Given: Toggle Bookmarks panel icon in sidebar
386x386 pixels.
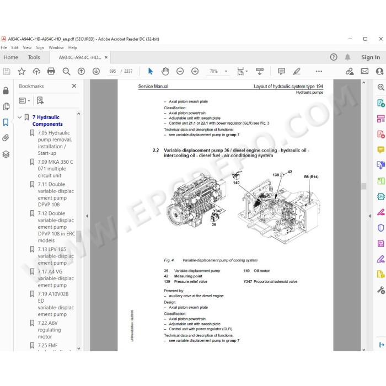Looking at the screenshot, I should click(x=6, y=122).
